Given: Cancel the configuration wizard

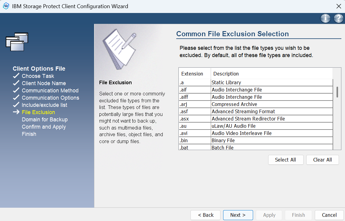Looking at the screenshot, I should [329, 215].
